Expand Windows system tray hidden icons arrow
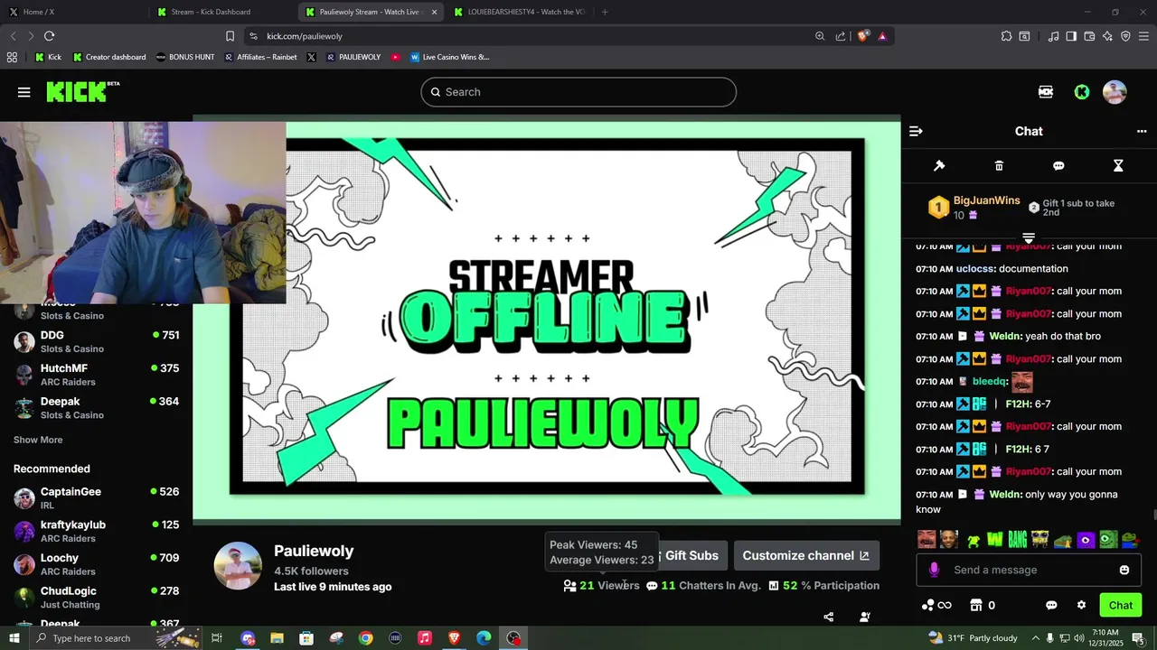This screenshot has width=1157, height=650. [1036, 638]
